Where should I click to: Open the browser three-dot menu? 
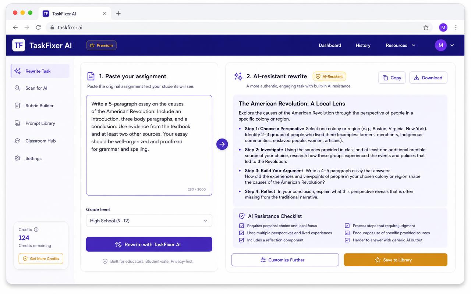[x=456, y=27]
